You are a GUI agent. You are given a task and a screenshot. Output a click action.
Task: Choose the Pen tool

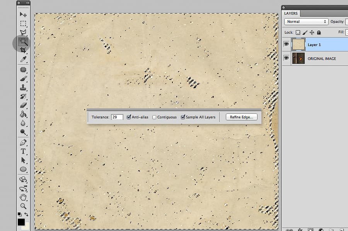23,142
